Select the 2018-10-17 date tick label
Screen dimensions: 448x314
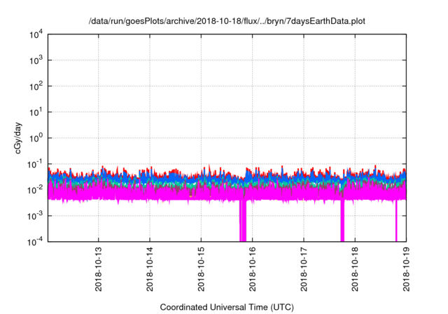[304, 269]
